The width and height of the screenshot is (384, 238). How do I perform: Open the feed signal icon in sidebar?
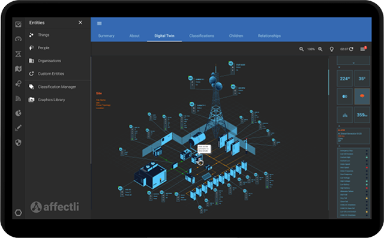point(18,98)
